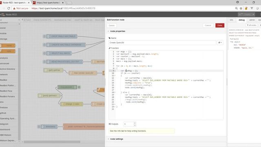Click the inject button on SELECT ALL MACS node
This screenshot has height=147, width=261.
tap(44, 53)
